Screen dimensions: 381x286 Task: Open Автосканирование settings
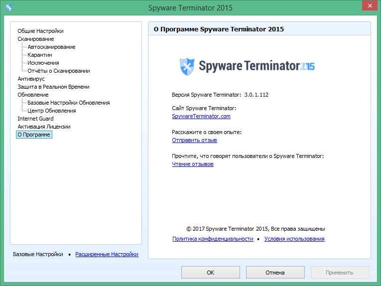[x=51, y=47]
